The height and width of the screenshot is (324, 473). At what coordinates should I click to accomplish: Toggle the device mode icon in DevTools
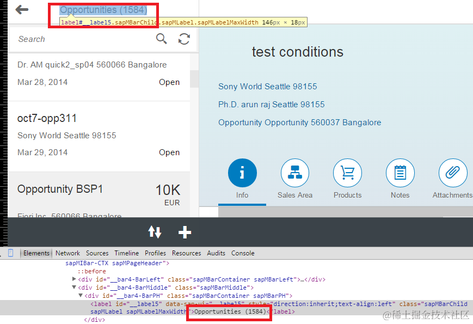point(10,253)
